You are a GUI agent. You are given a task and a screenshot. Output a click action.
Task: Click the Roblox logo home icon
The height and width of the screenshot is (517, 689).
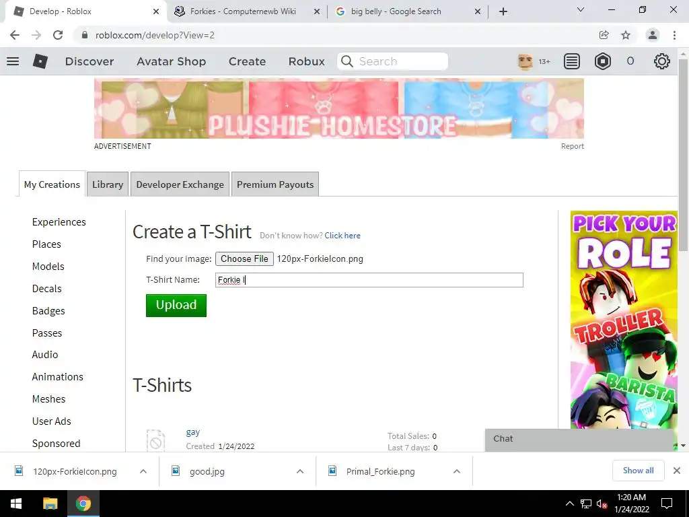pyautogui.click(x=40, y=61)
